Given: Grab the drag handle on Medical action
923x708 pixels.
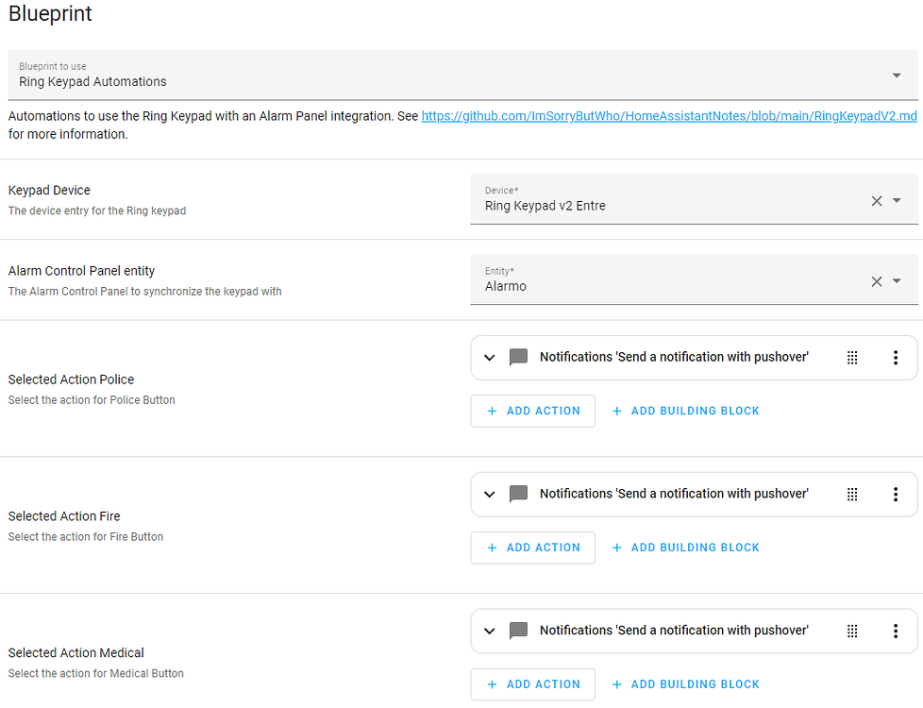Looking at the screenshot, I should [x=852, y=632].
